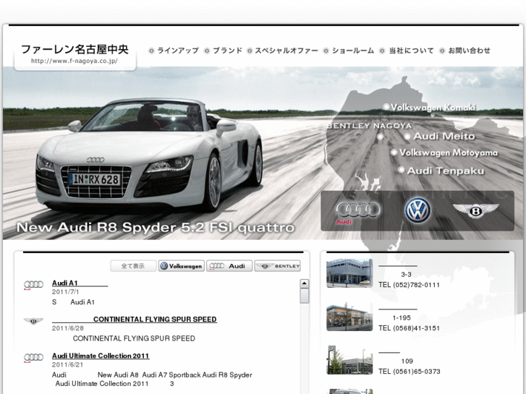Select the Audi Tenpaku map marker
Screen dimensions: 526x394
point(401,171)
